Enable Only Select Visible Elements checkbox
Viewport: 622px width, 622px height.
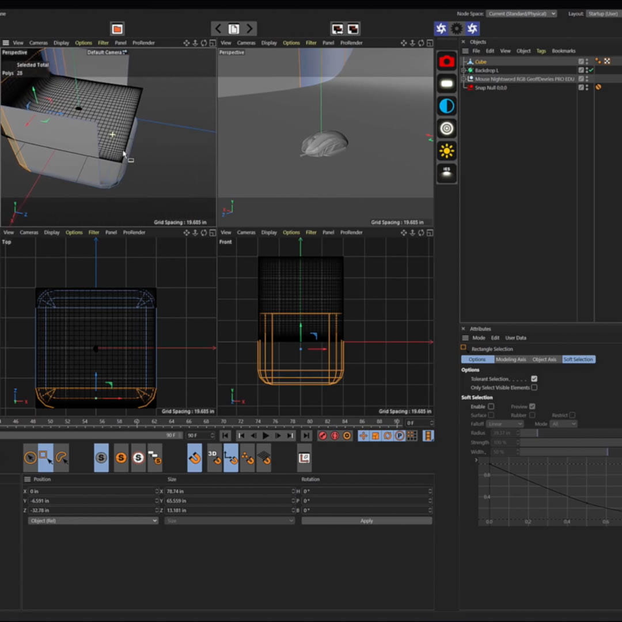pyautogui.click(x=534, y=388)
